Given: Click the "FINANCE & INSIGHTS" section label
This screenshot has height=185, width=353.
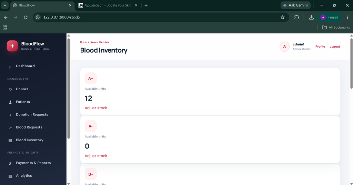Looking at the screenshot, I should 23,153.
